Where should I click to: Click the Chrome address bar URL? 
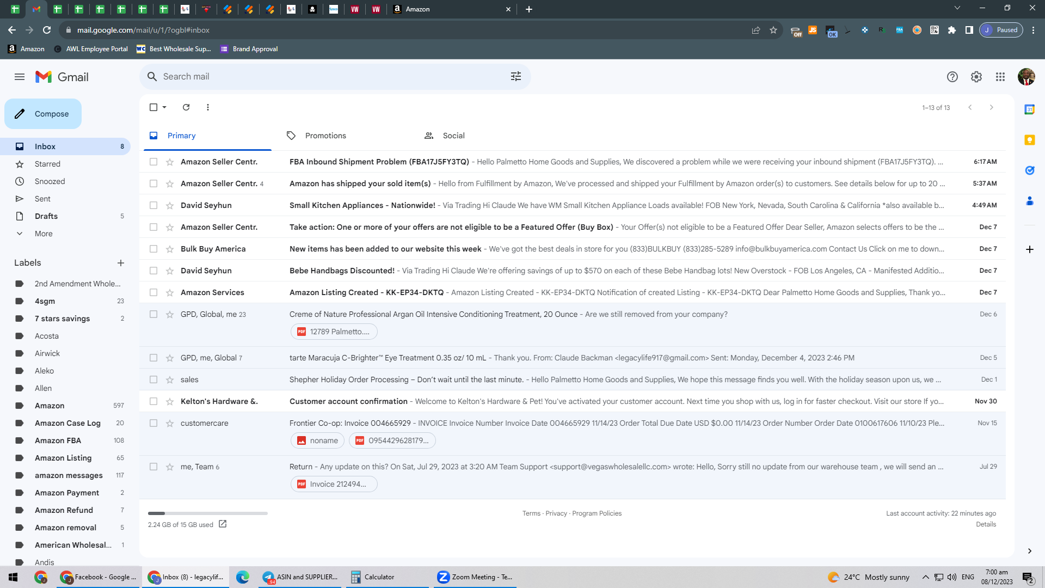pos(143,30)
